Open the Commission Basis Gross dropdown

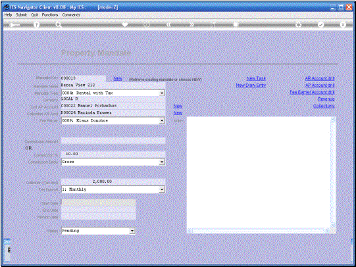[x=162, y=162]
